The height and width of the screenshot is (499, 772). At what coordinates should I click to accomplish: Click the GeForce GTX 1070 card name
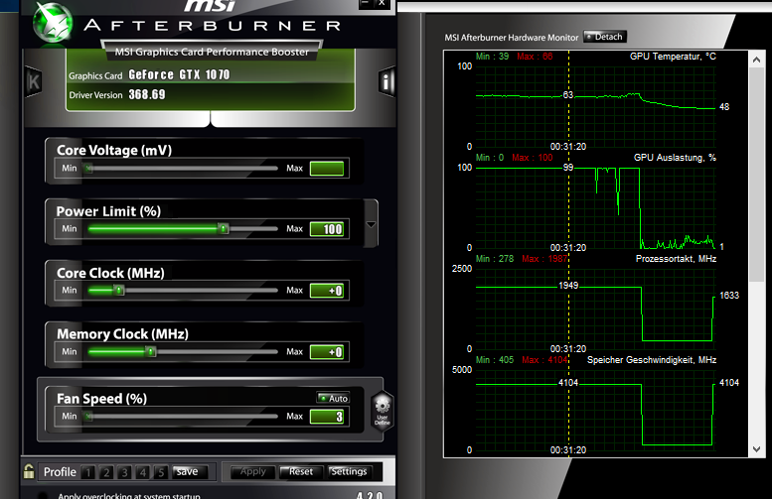(x=179, y=74)
